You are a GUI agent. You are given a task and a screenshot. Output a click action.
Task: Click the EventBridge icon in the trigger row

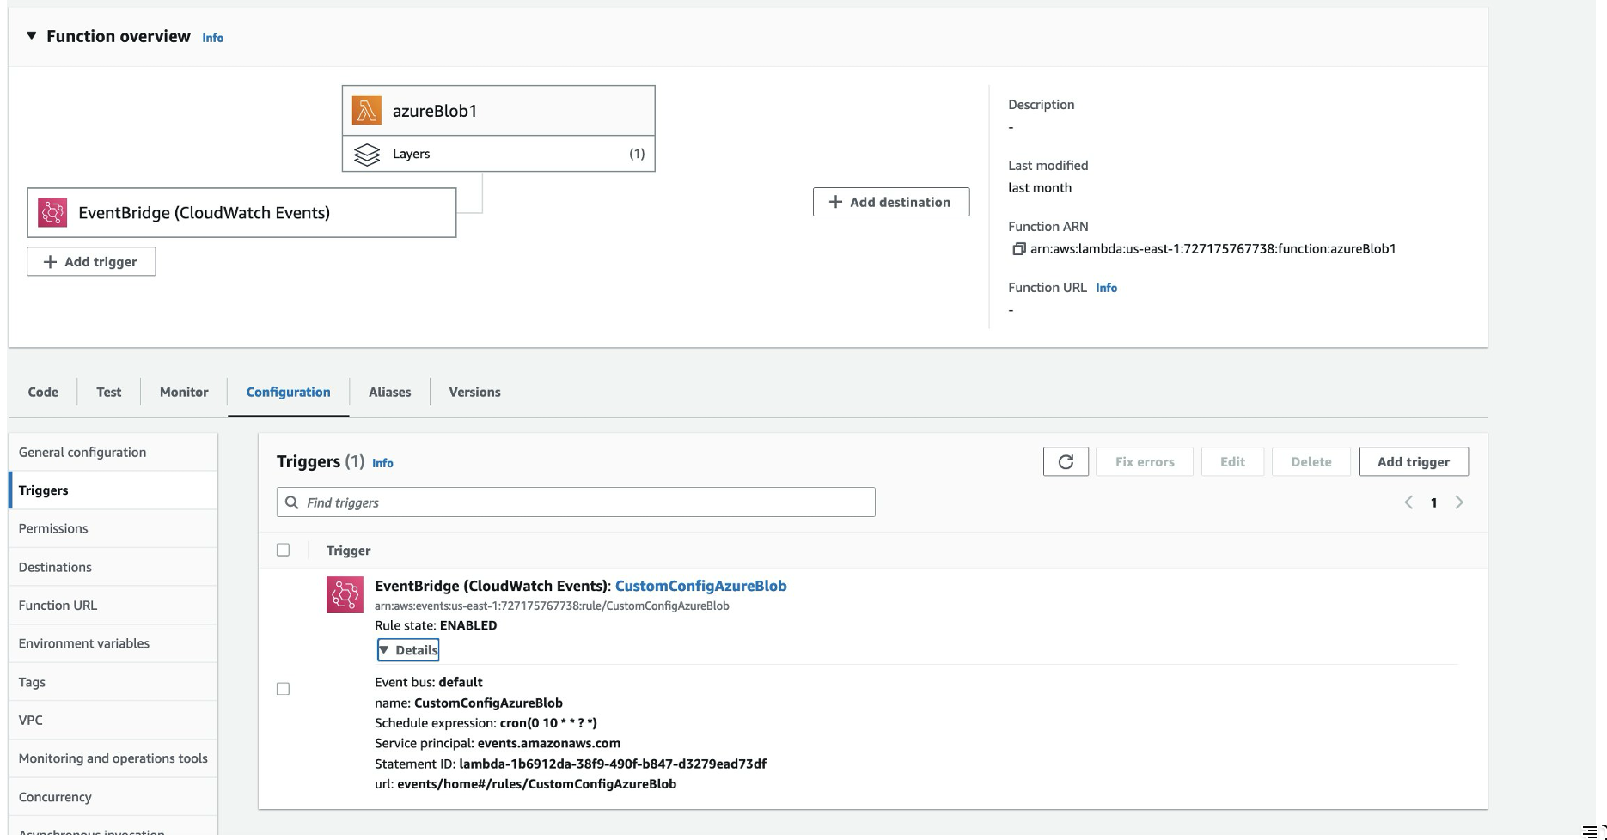(344, 593)
